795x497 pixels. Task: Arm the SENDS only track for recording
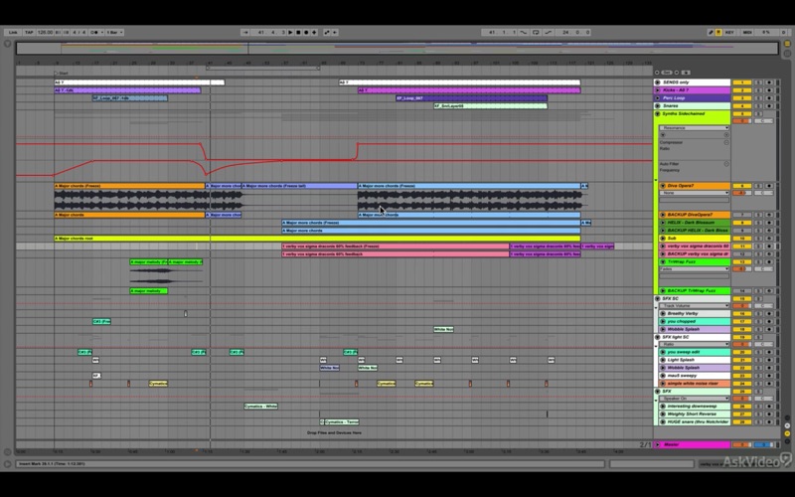pyautogui.click(x=769, y=83)
